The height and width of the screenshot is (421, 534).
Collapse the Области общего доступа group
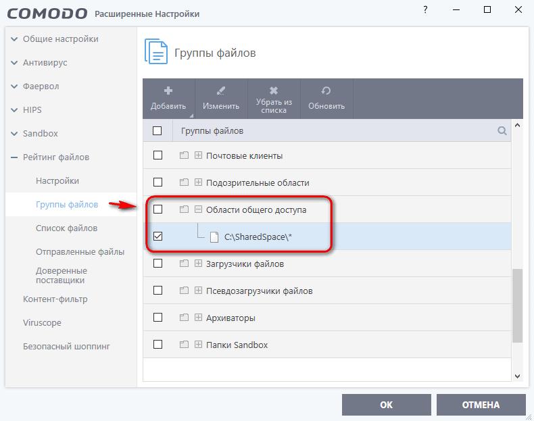pyautogui.click(x=199, y=210)
